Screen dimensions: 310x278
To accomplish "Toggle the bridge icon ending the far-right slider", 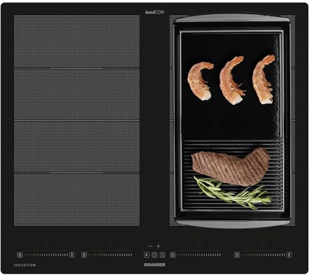I will (x=290, y=254).
